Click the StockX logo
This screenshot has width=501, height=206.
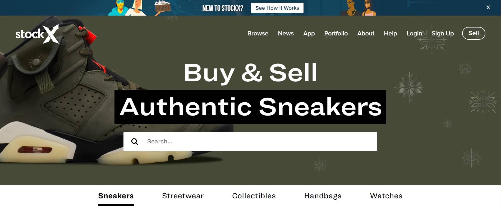[x=37, y=34]
